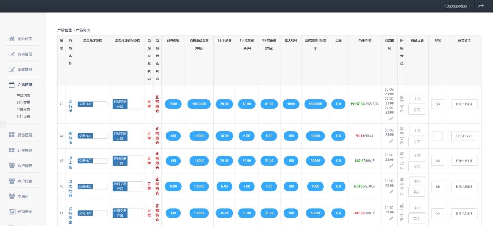The height and width of the screenshot is (226, 493).
Task: Open 国家管理 menu
Action: [25, 69]
